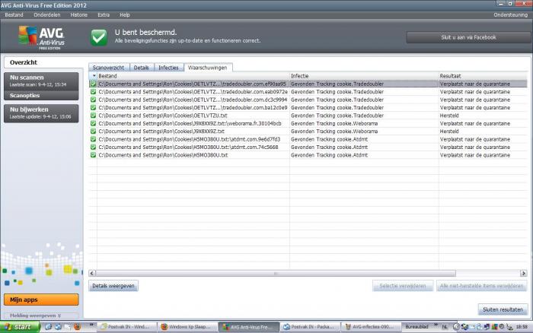
Task: Select the Waarschuwingen tab
Action: 207,68
